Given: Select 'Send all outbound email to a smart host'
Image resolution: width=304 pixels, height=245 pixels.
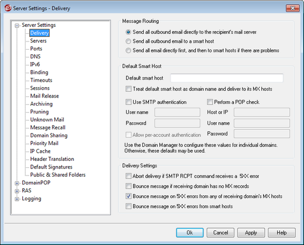Looking at the screenshot, I should [x=128, y=42].
